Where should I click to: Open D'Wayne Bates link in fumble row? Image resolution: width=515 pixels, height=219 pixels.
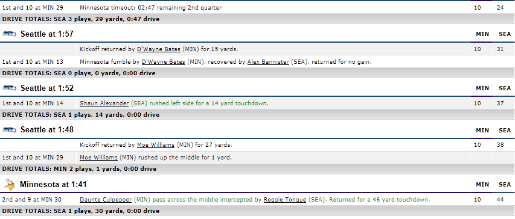163,61
